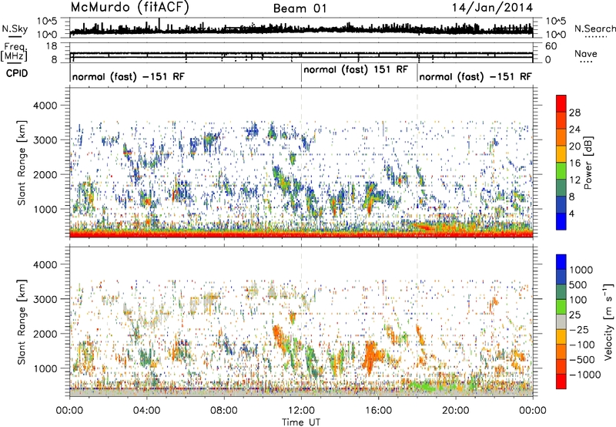The width and height of the screenshot is (616, 427).
Task: Click the '500' tick on Velocity colorbar
Action: pos(577,284)
